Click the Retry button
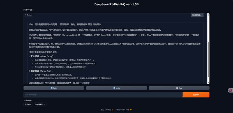The height and width of the screenshot is (113, 233). point(54,88)
